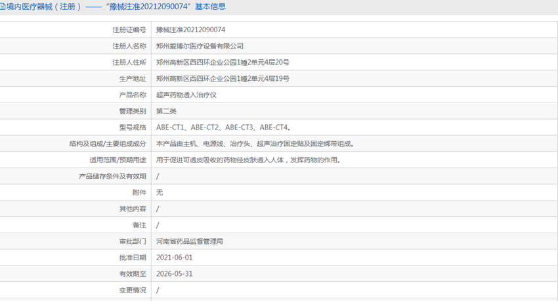Click the document icon beside the page title
The width and height of the screenshot is (558, 301).
(x=2, y=7)
